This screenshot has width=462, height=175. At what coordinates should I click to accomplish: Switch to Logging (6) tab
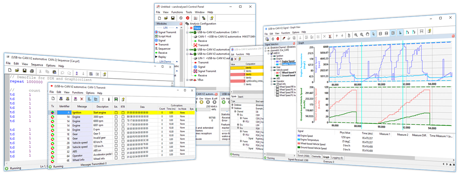tap(337, 157)
